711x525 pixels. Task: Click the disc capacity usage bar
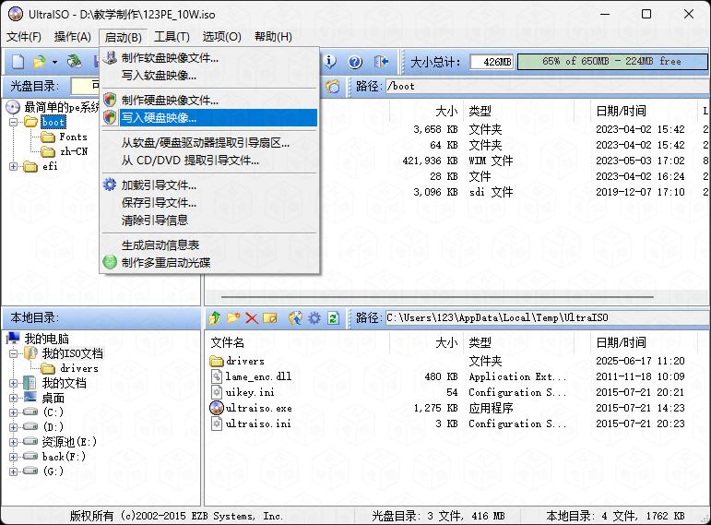(x=611, y=62)
